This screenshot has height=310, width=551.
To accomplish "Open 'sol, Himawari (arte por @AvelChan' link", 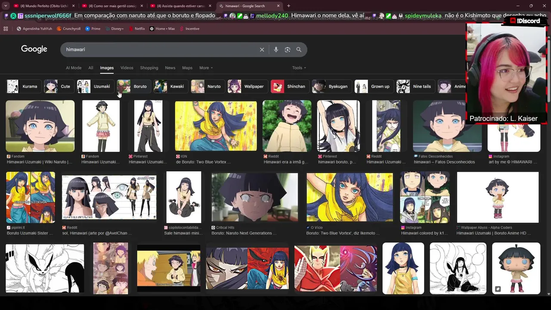I will (x=97, y=233).
